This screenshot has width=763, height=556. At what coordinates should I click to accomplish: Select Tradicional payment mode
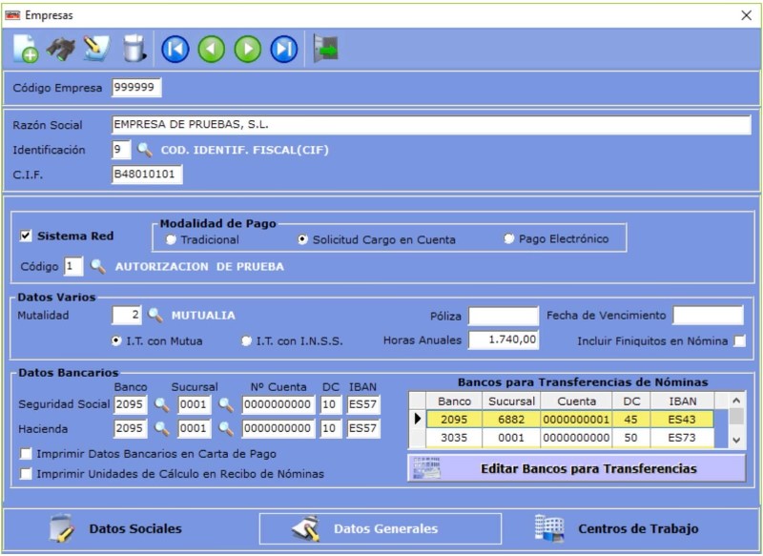click(171, 239)
